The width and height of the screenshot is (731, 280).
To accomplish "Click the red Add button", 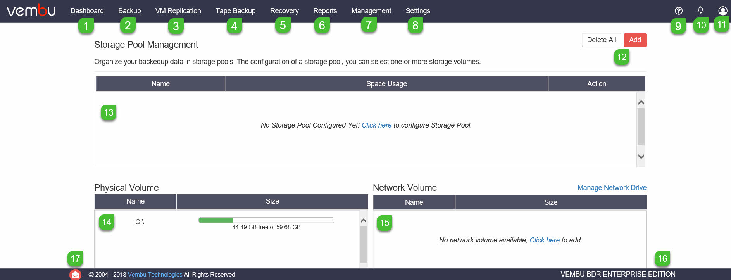I will point(635,40).
